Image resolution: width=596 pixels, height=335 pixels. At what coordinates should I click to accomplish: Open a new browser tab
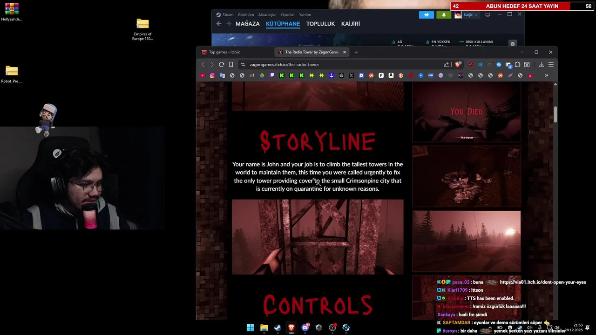click(356, 52)
